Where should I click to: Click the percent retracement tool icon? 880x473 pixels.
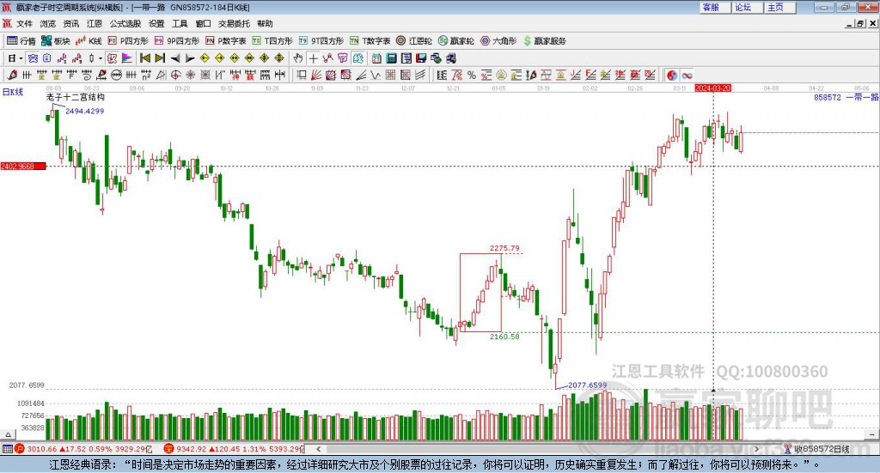(x=472, y=75)
